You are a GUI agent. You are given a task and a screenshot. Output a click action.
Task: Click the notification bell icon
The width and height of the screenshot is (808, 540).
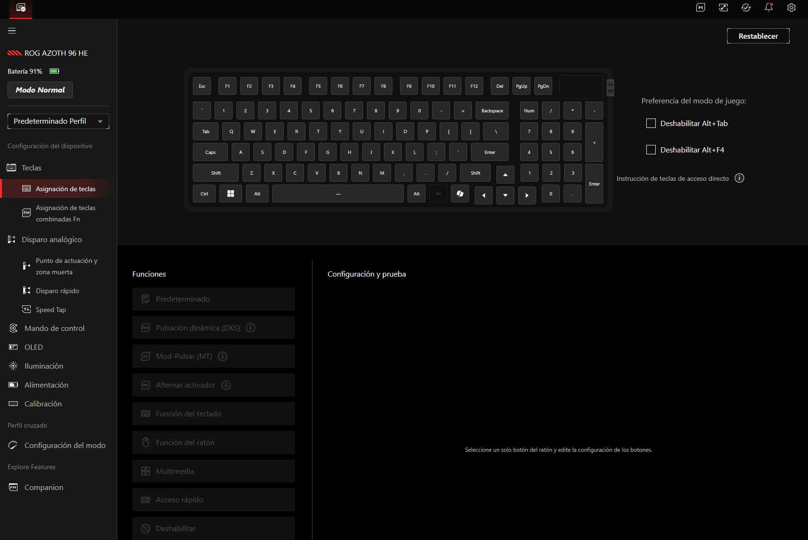point(769,8)
